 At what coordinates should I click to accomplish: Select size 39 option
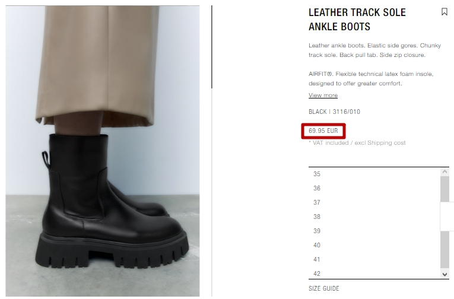click(x=374, y=231)
